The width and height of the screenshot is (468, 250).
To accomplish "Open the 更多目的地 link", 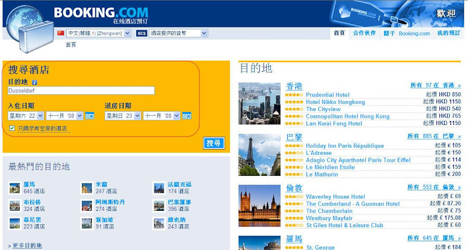I will (x=27, y=245).
